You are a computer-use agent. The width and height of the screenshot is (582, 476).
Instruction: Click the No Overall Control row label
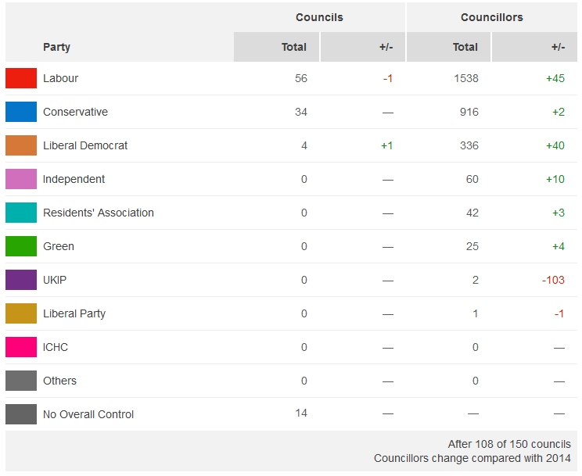click(88, 414)
